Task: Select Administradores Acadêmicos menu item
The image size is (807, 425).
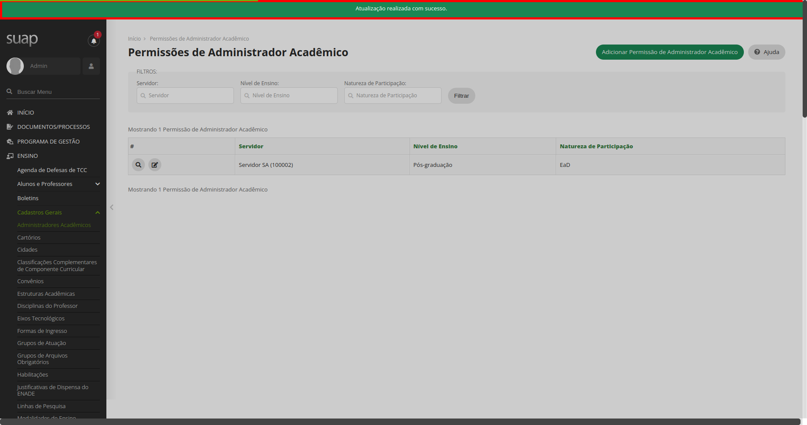Action: coord(54,225)
